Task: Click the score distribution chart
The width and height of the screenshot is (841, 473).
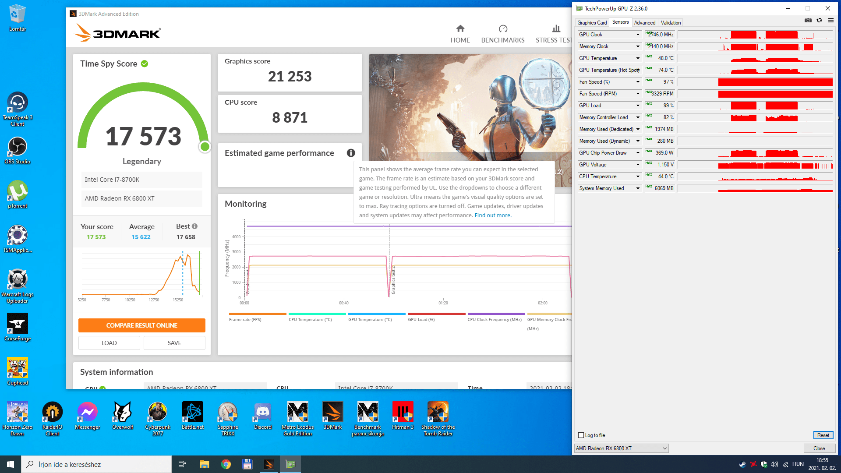Action: (141, 276)
